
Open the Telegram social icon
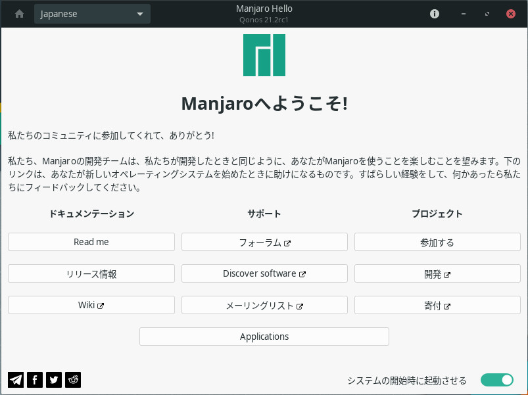point(16,379)
